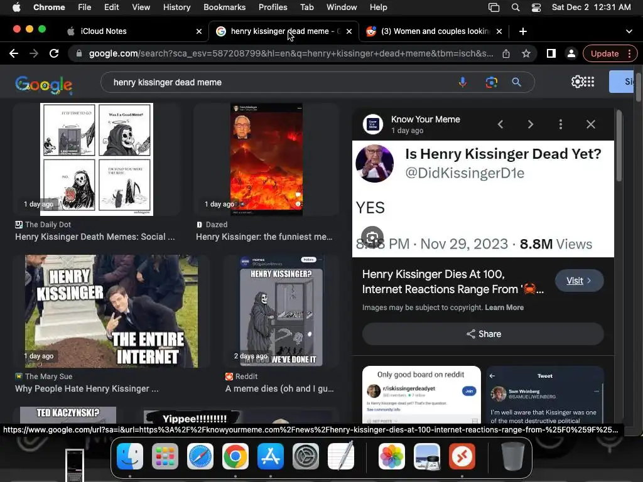Image resolution: width=643 pixels, height=482 pixels.
Task: Open Henry Kissinger Dies At 100 title link
Action: [453, 282]
